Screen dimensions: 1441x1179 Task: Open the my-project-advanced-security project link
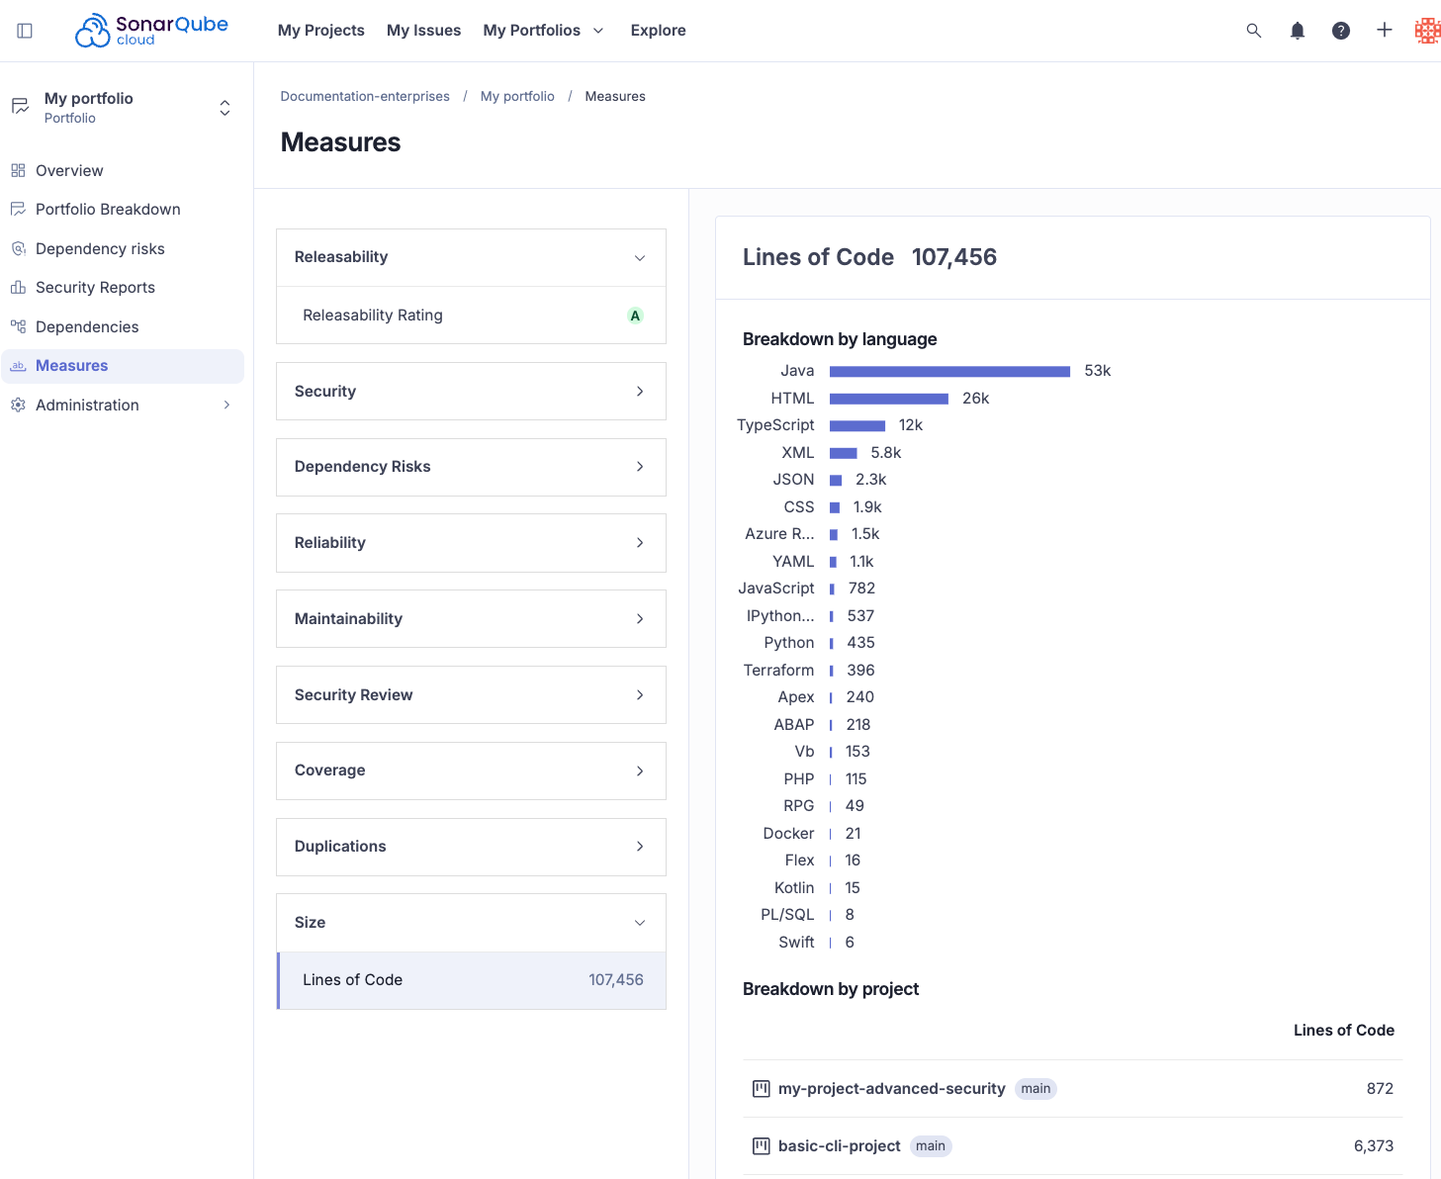coord(892,1089)
